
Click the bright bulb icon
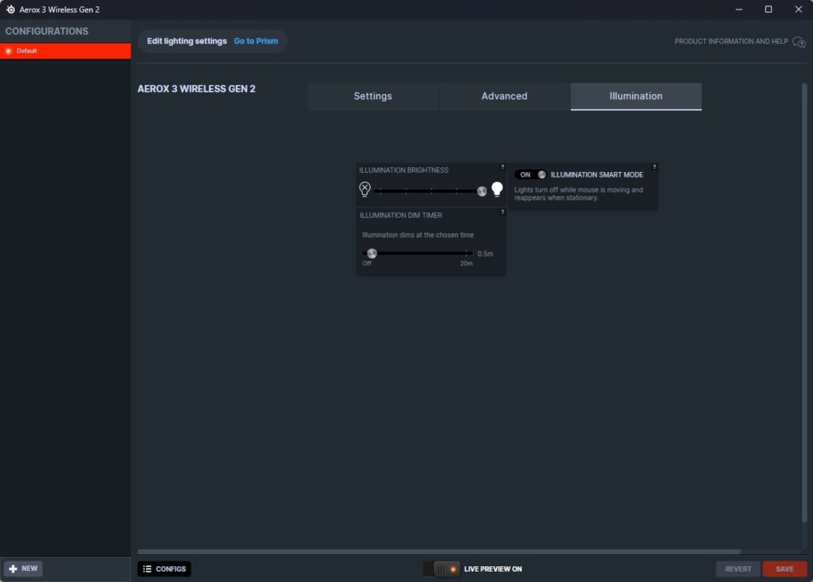tap(497, 189)
